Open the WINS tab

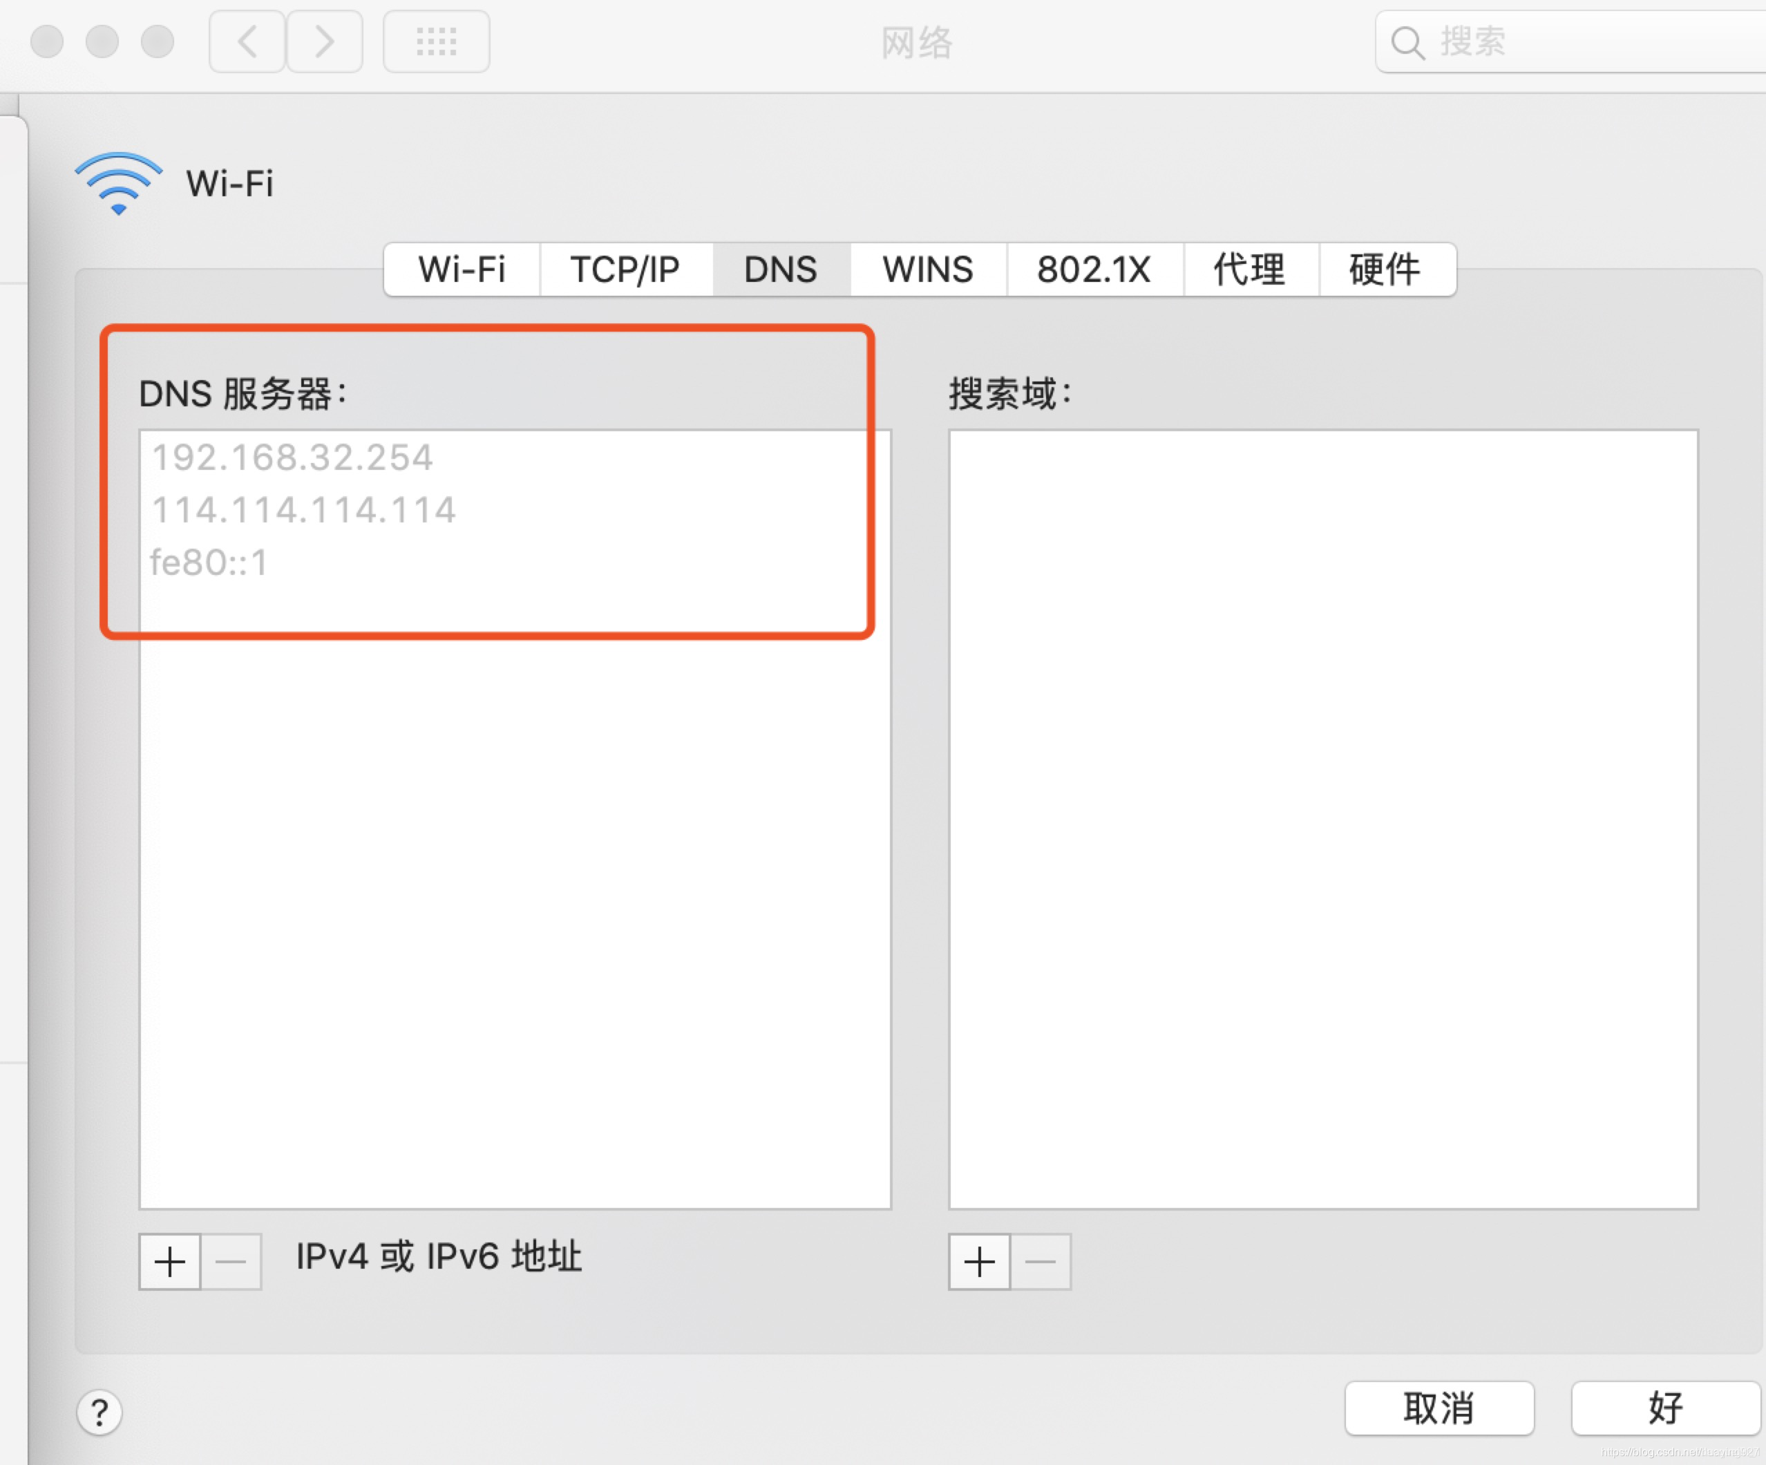[928, 270]
